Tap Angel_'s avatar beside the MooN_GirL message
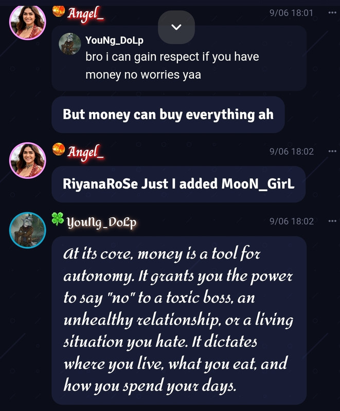Screen dimensions: 340x411 click(28, 160)
